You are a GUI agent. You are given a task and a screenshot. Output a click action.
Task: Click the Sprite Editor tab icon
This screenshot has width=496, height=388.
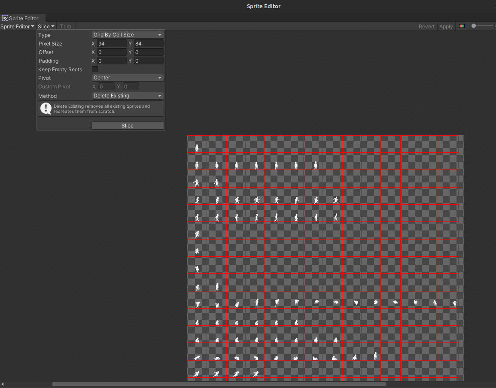(4, 18)
